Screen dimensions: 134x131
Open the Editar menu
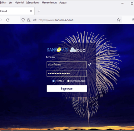[x=3, y=3]
